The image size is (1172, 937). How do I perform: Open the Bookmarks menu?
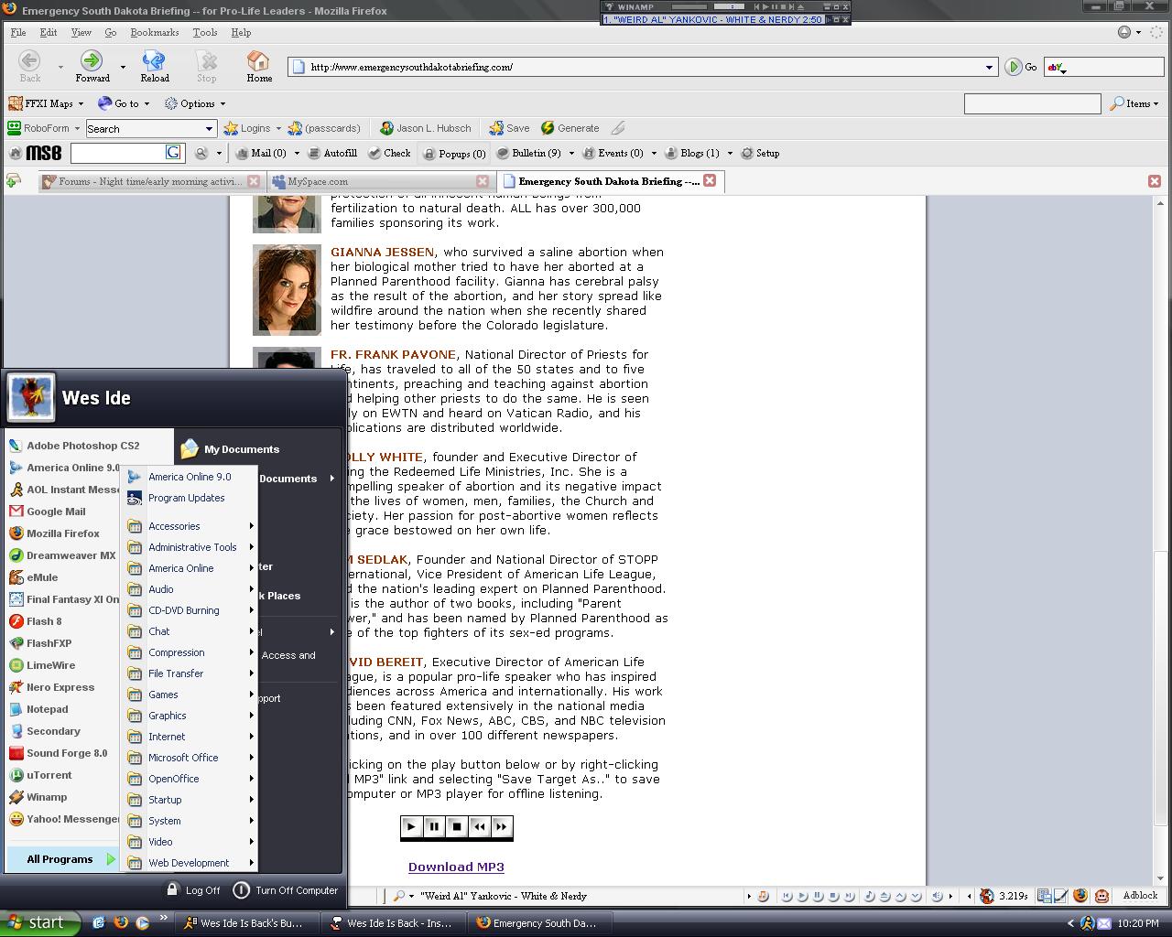point(154,32)
